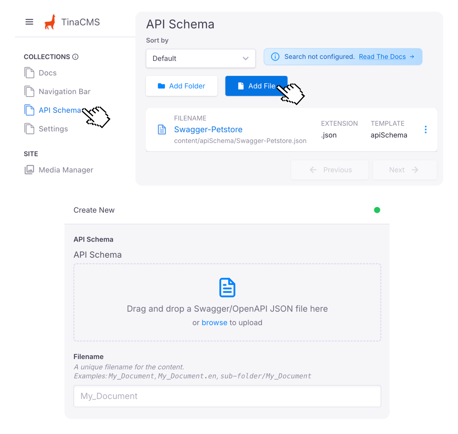The image size is (458, 434).
Task: Focus the Filename input field
Action: pyautogui.click(x=227, y=396)
